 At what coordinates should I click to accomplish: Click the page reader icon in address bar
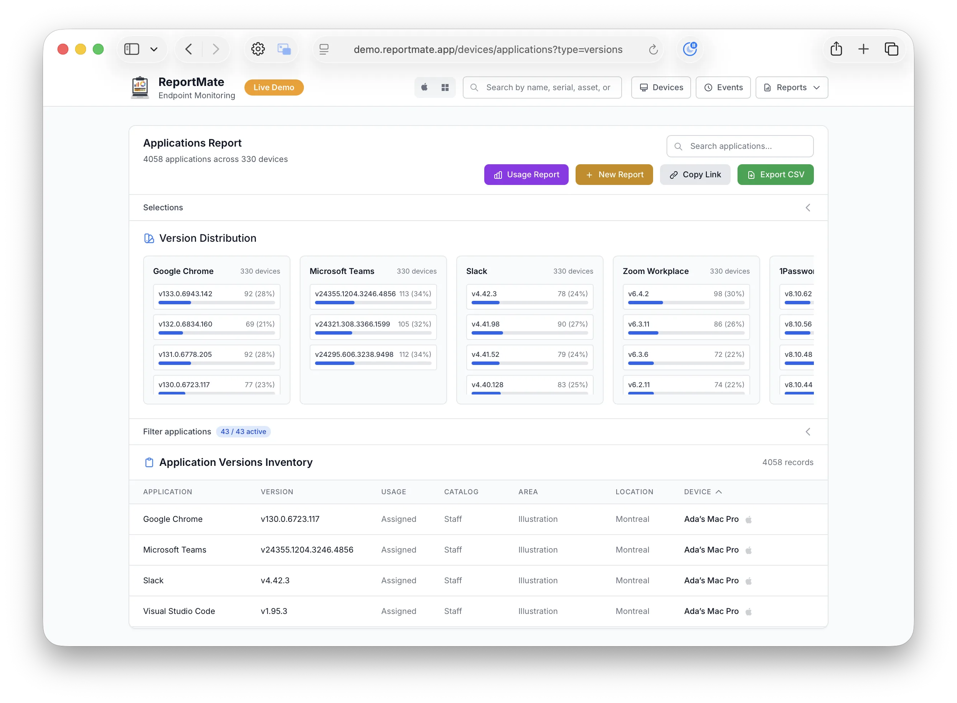tap(324, 50)
